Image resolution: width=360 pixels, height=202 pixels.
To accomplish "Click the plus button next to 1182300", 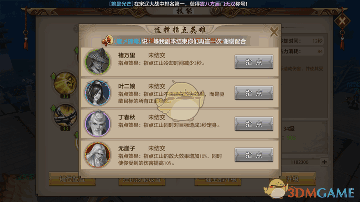I will pos(324,162).
